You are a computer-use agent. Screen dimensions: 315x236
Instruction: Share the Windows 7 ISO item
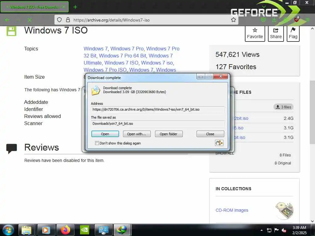pos(276,33)
